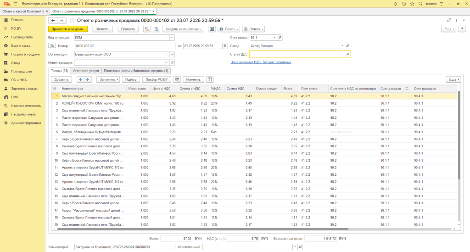470x252 pixels.
Task: Open Склад field link icon
Action: coord(347,46)
